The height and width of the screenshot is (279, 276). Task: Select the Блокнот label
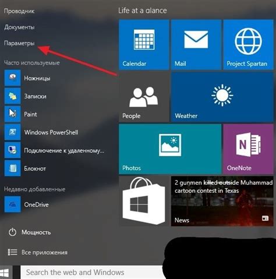pyautogui.click(x=35, y=168)
